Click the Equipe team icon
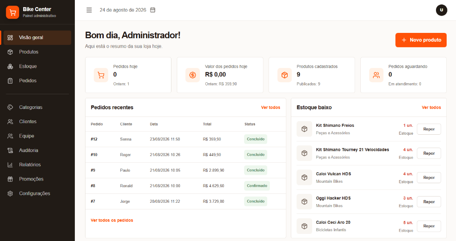The image size is (456, 241). point(10,136)
